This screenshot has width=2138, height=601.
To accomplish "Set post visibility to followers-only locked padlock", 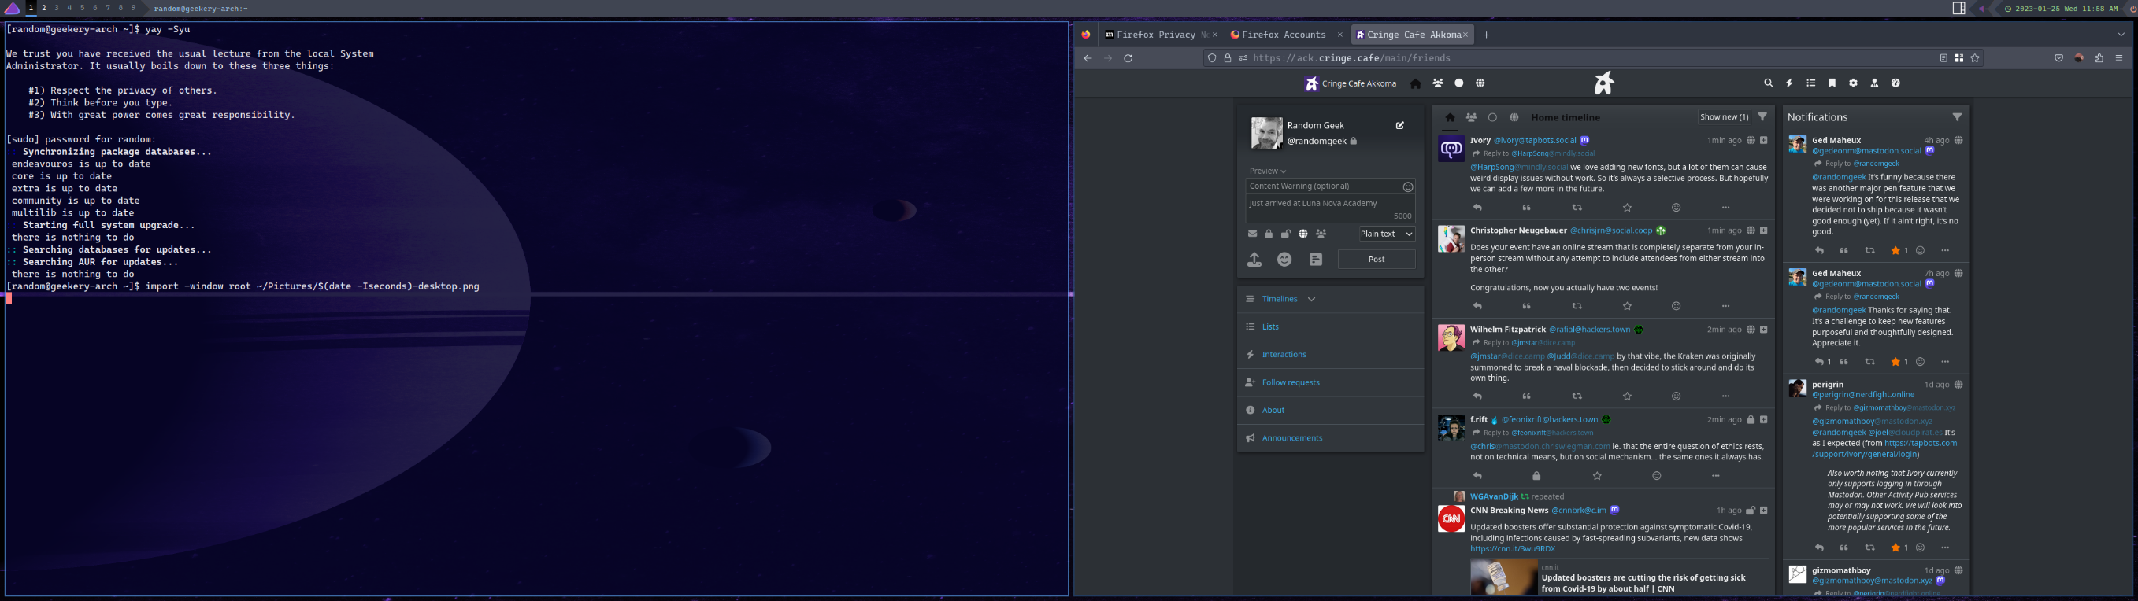I will click(x=1269, y=234).
